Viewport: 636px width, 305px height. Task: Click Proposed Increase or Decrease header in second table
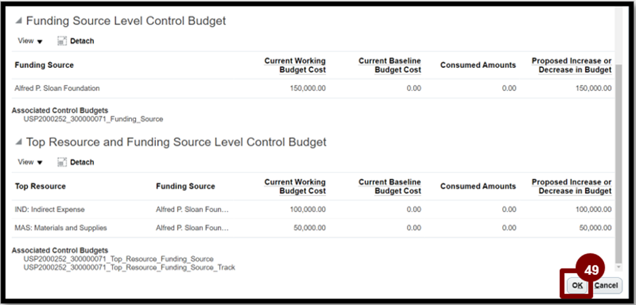coord(571,186)
